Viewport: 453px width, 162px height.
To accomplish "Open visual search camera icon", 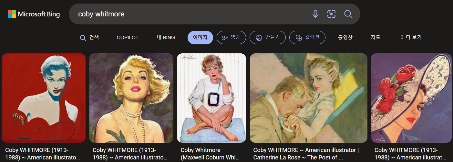I will point(331,14).
